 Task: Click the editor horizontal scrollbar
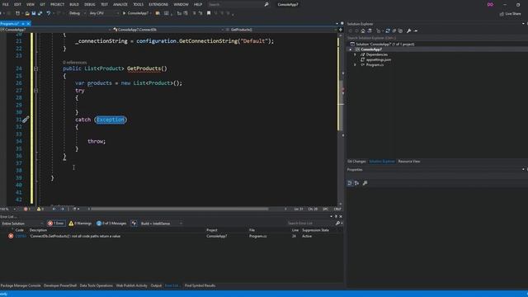[x=180, y=209]
